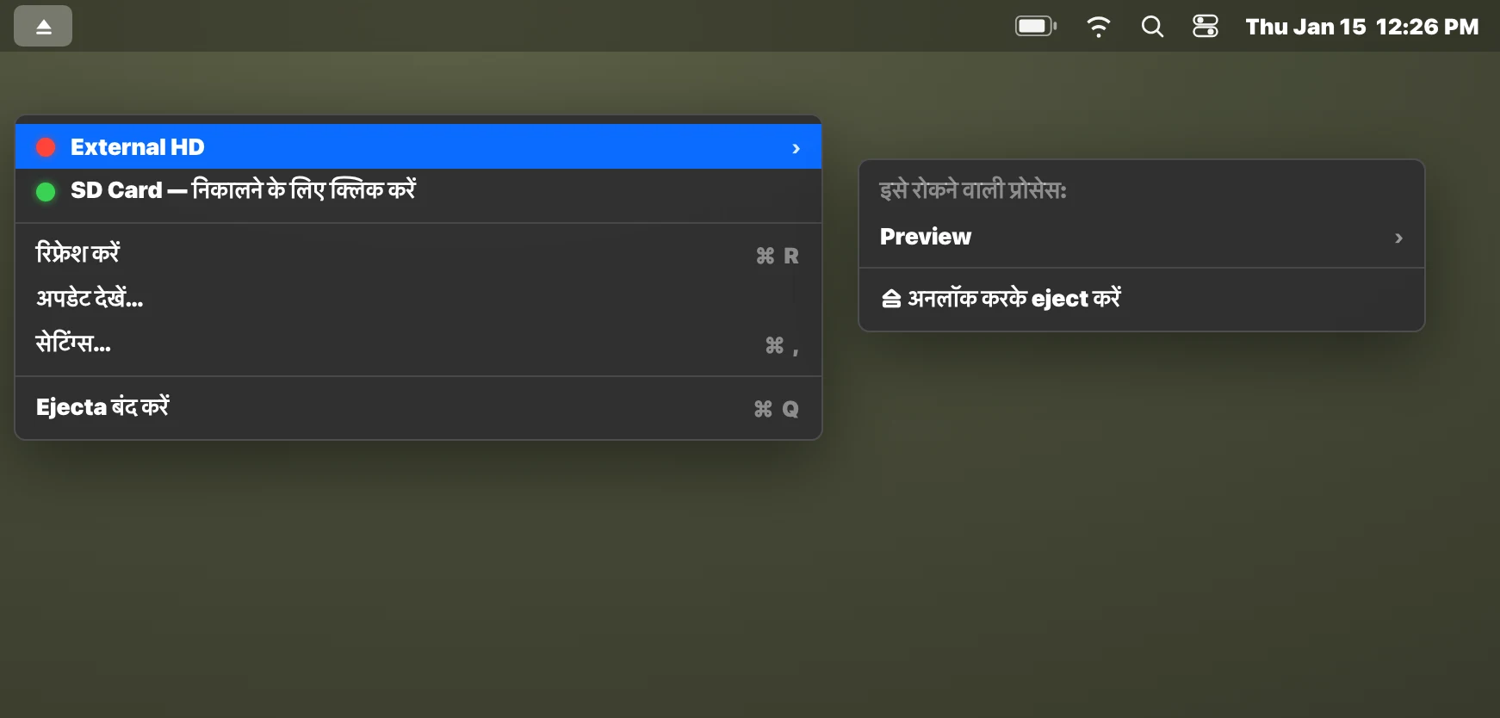1500x718 pixels.
Task: Open सेटिंग्स… from the menu
Action: pos(418,344)
